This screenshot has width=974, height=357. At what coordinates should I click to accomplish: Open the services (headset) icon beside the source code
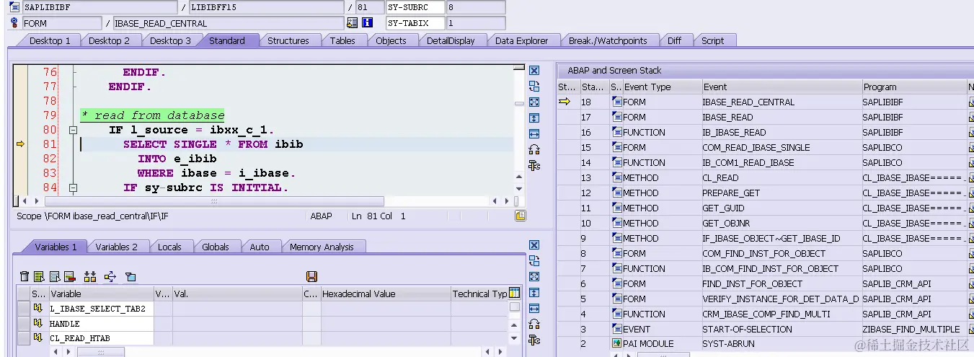(x=534, y=150)
